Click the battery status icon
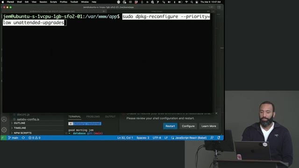The width and height of the screenshot is (299, 168). pyautogui.click(x=180, y=2)
